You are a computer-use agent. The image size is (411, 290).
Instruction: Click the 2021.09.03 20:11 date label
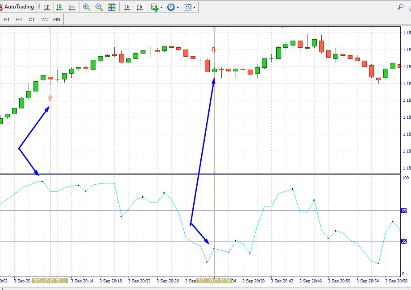coord(50,281)
